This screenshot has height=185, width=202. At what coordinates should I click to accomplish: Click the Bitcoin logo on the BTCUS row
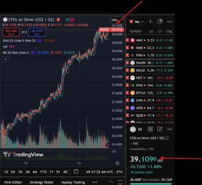(133, 93)
